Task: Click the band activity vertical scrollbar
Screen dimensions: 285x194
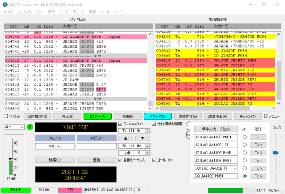Action: pos(150,70)
